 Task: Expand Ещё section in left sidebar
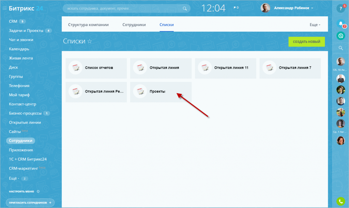(x=15, y=178)
